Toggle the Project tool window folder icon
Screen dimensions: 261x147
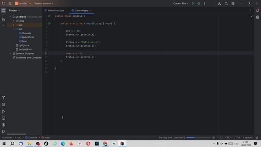[3, 11]
